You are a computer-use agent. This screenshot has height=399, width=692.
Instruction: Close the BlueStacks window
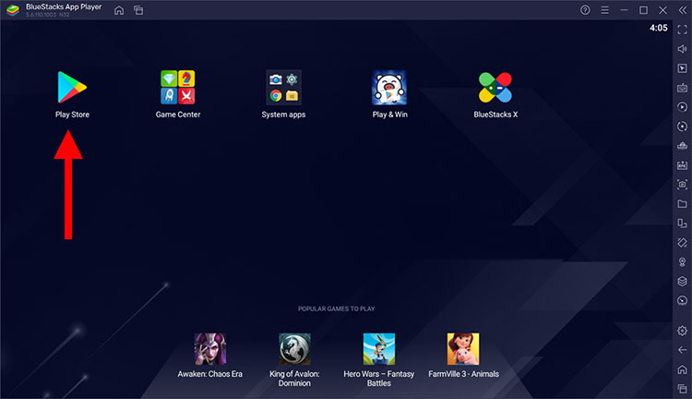(662, 10)
